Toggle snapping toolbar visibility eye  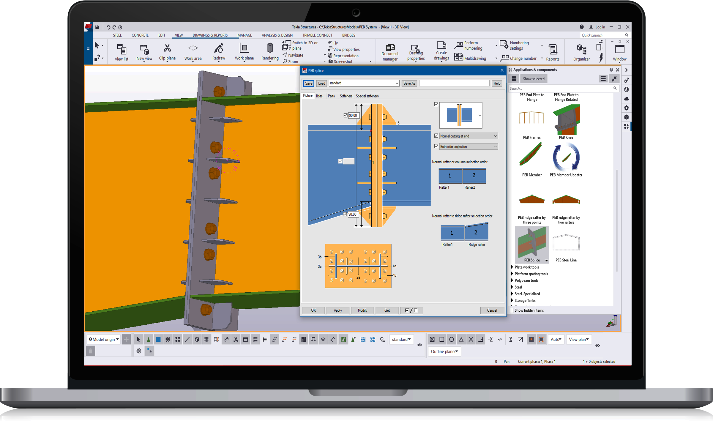[597, 346]
